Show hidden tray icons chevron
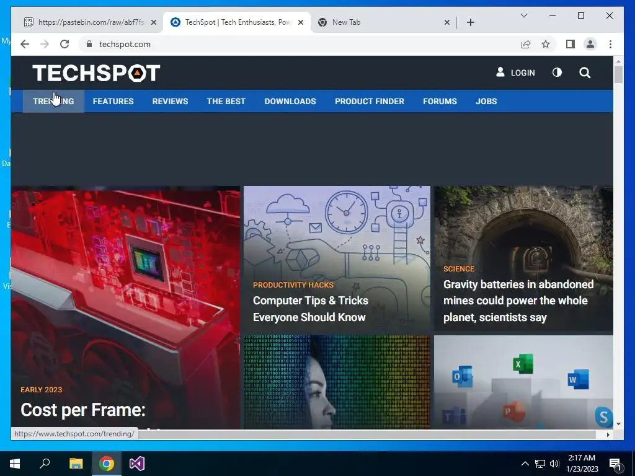Image resolution: width=635 pixels, height=476 pixels. point(525,464)
